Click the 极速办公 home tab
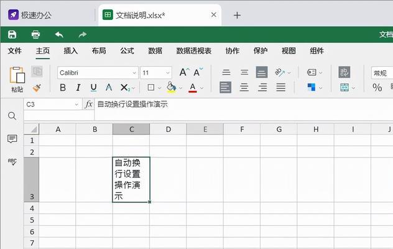Image resolution: width=393 pixels, height=249 pixels. point(30,15)
